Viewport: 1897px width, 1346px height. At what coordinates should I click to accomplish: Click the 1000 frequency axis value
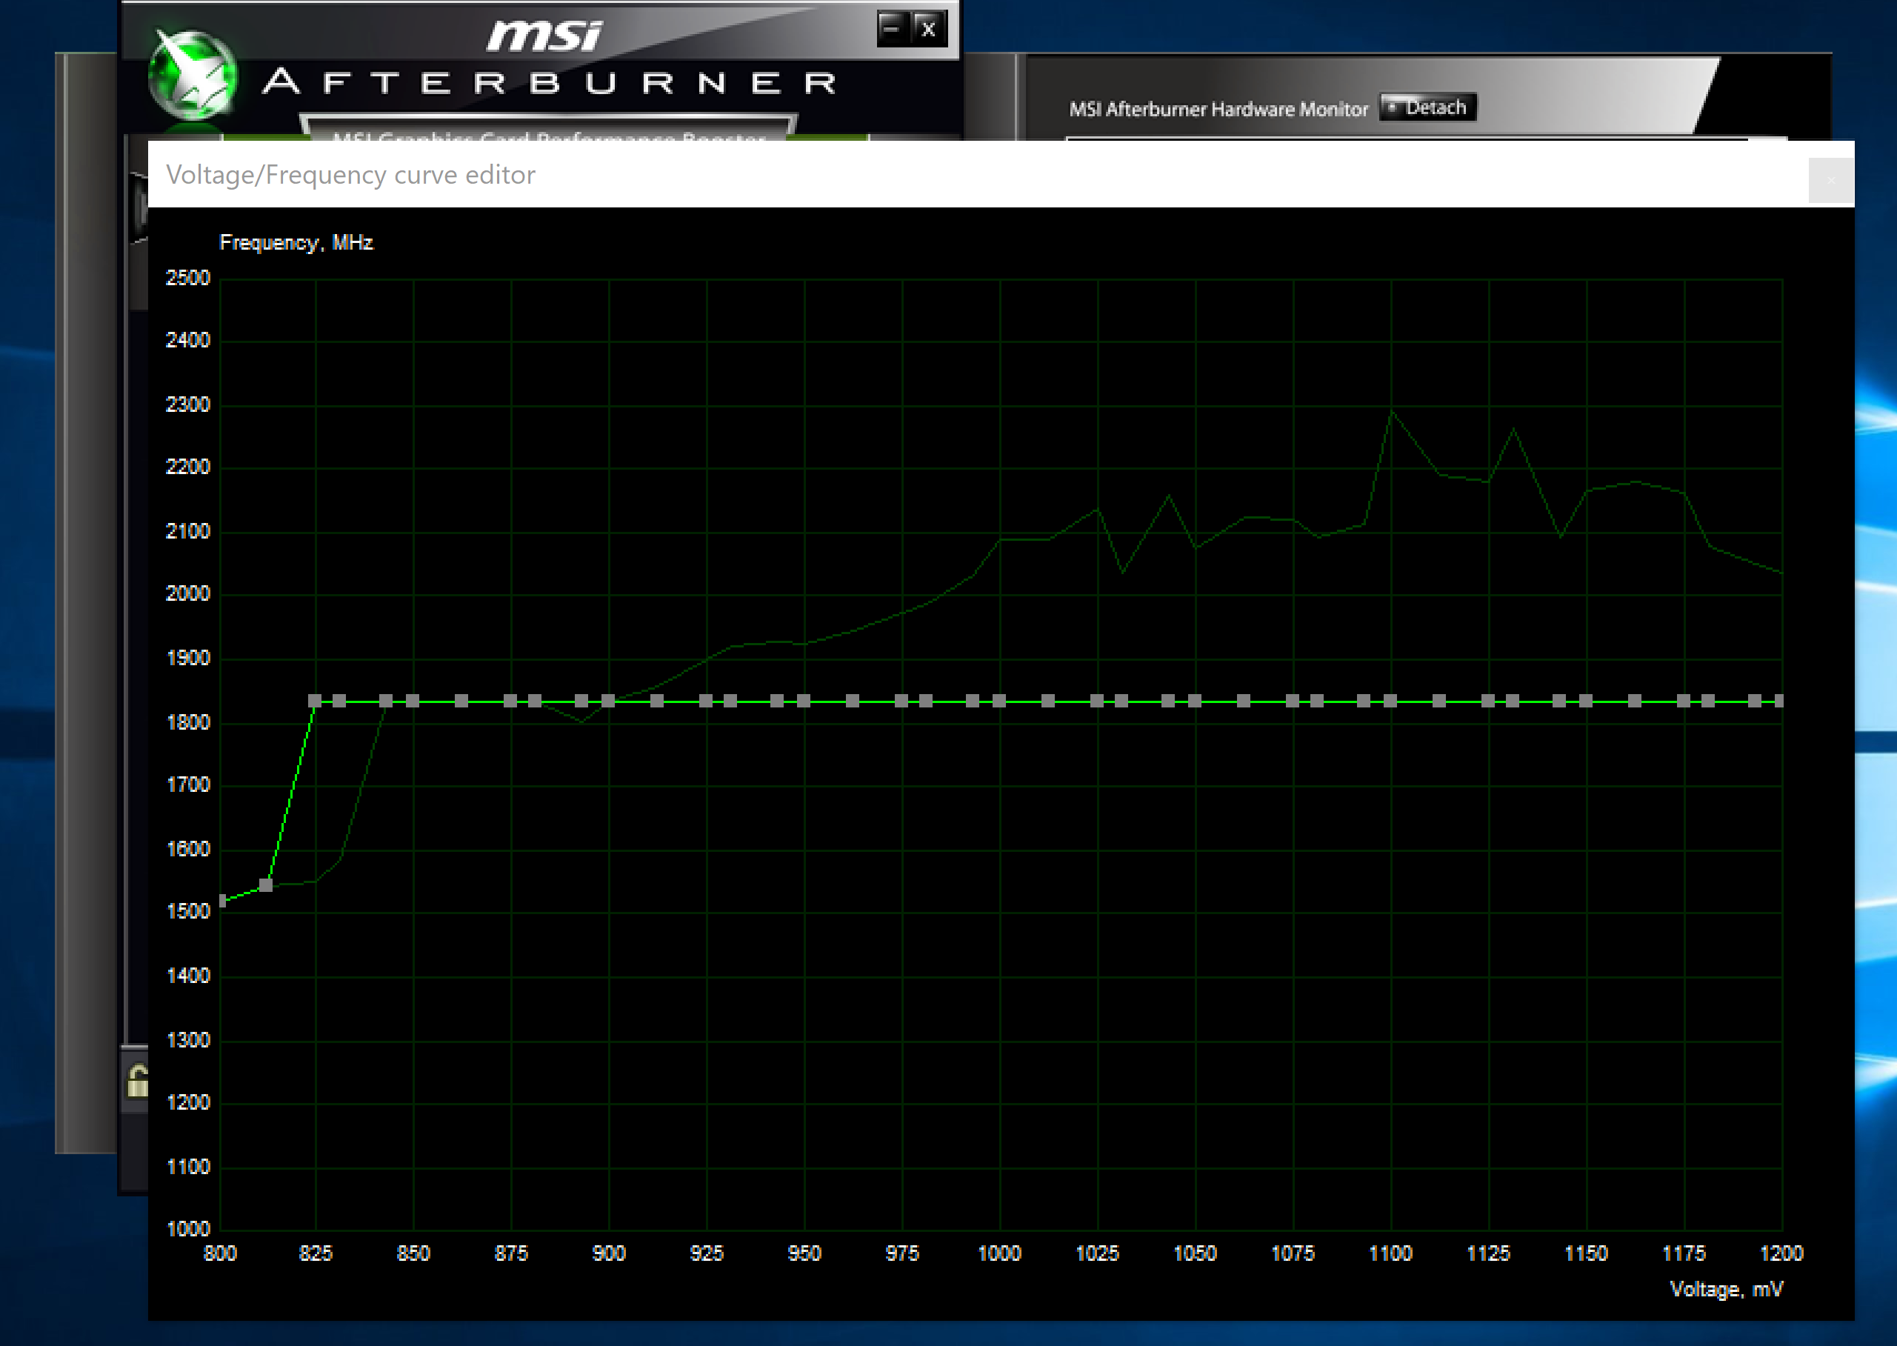(x=188, y=1229)
